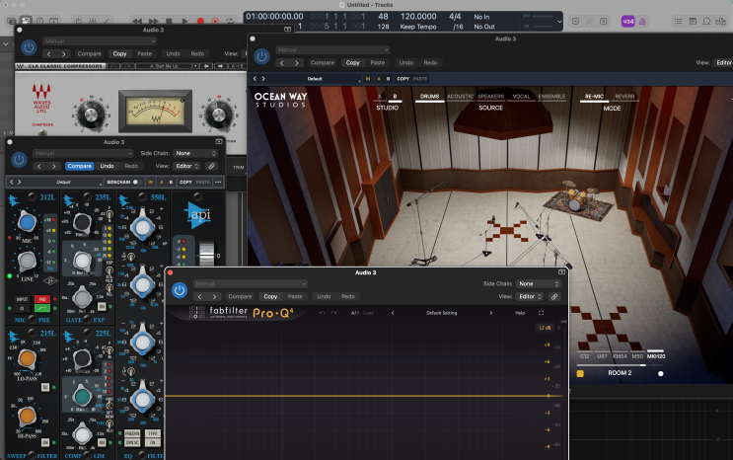This screenshot has height=460, width=733.
Task: Click the 12 dB display range button in Pro-Q
Action: click(545, 328)
